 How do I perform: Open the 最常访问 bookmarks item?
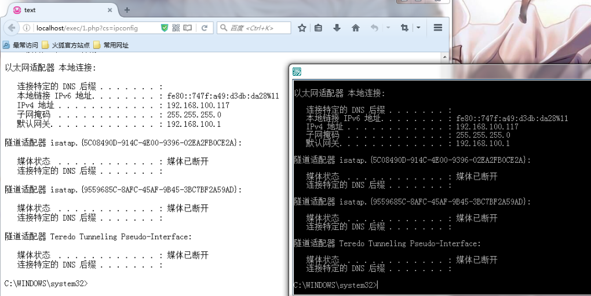coord(21,45)
